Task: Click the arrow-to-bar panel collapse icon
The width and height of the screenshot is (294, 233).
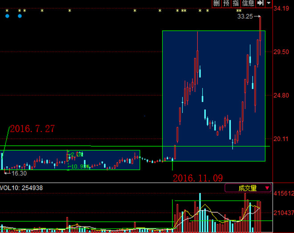Action: [x=261, y=3]
